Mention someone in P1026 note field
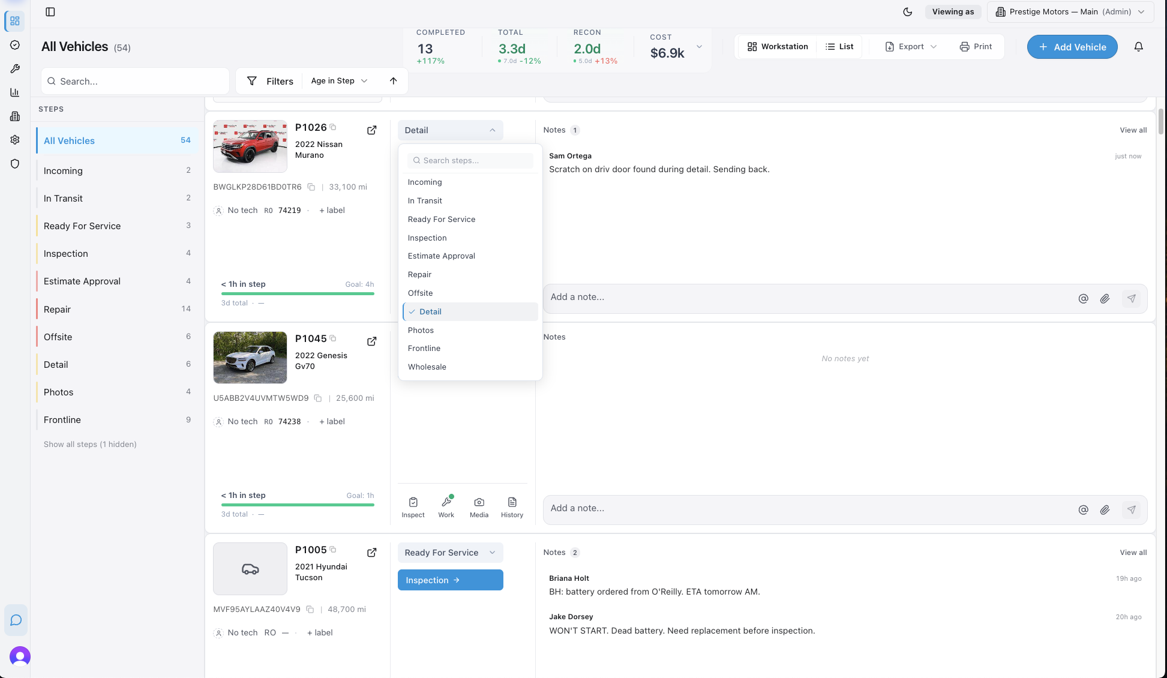The height and width of the screenshot is (678, 1167). 1083,299
